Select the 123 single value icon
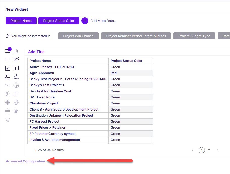 tap(8, 85)
